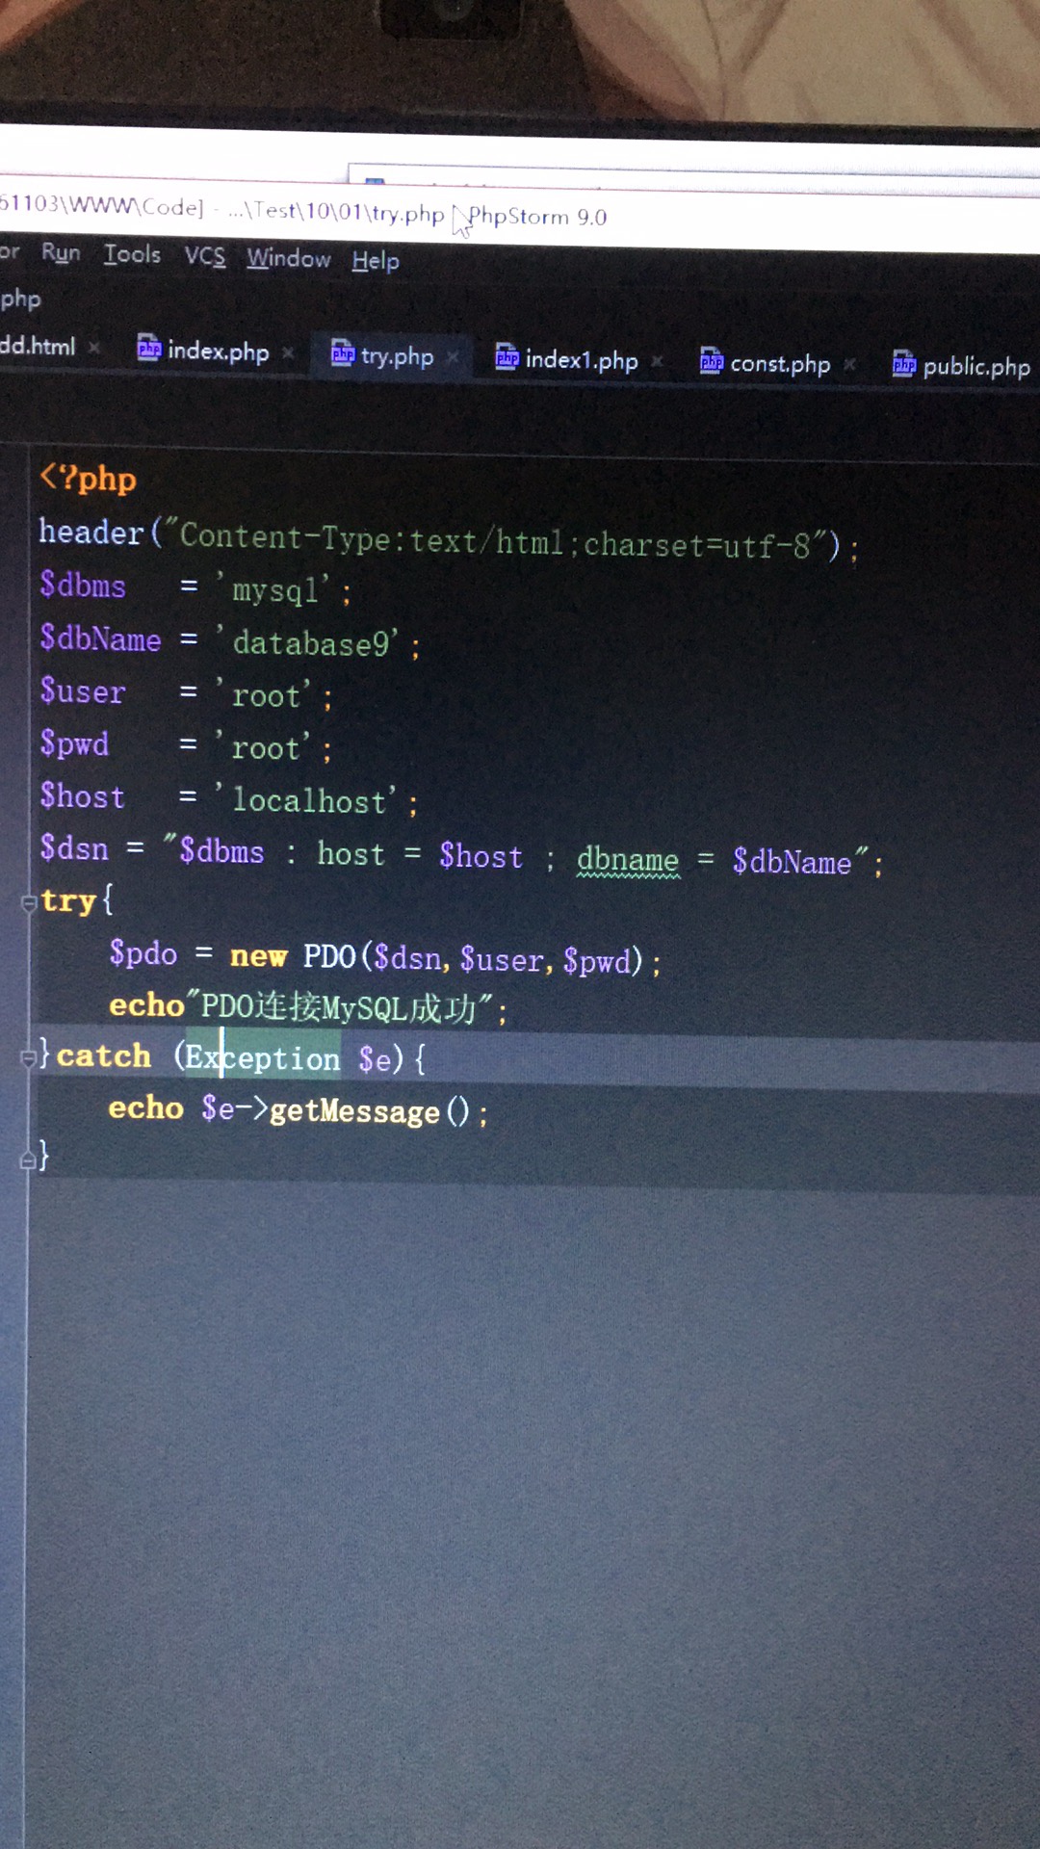Click the PHP file icon on try.php tab
1040x1849 pixels.
point(343,353)
